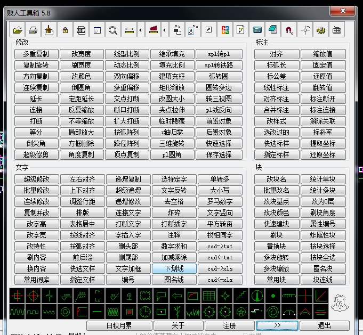Click the north arrow compass symbol

click(257, 296)
